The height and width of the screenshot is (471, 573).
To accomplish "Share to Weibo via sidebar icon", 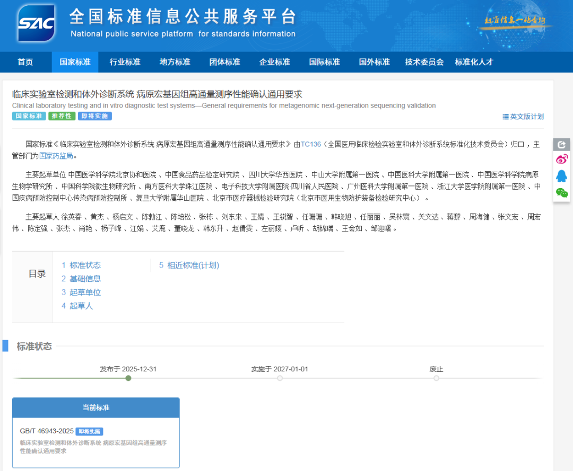I will [561, 159].
